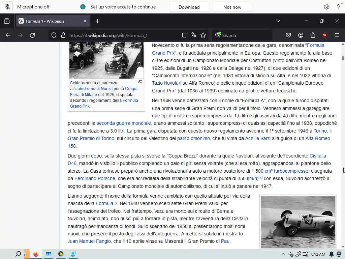
Task: Open Windows taskbar search magnifier
Action: [x=18, y=254]
